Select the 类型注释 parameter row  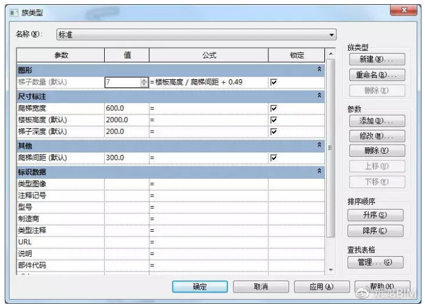pyautogui.click(x=170, y=231)
